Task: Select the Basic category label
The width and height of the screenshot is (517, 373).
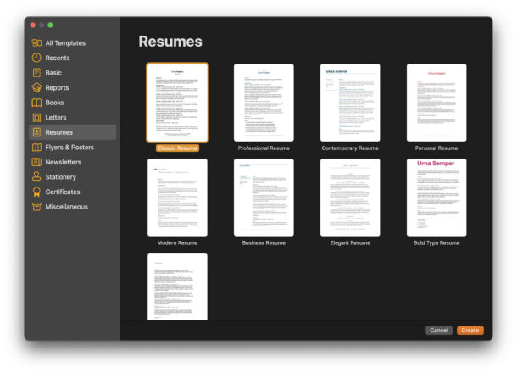Action: (53, 73)
